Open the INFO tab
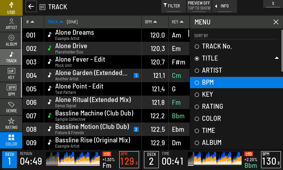The height and width of the screenshot is (170, 283). [x=225, y=6]
